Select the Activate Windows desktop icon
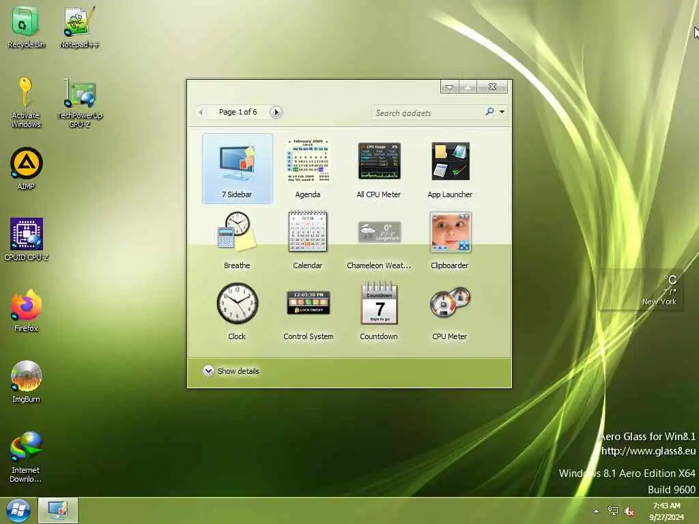This screenshot has height=524, width=699. 26,102
